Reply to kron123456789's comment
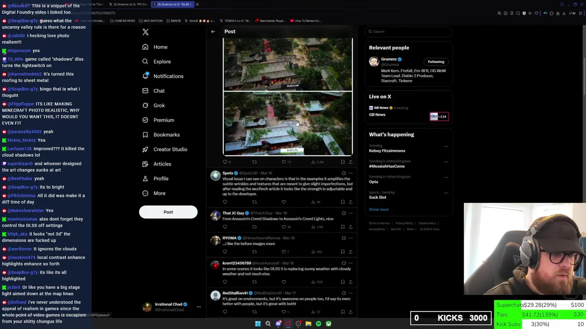 click(225, 282)
